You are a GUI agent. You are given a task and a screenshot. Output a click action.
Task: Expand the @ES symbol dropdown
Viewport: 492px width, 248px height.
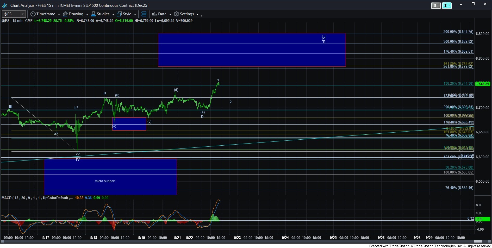[x=23, y=14]
